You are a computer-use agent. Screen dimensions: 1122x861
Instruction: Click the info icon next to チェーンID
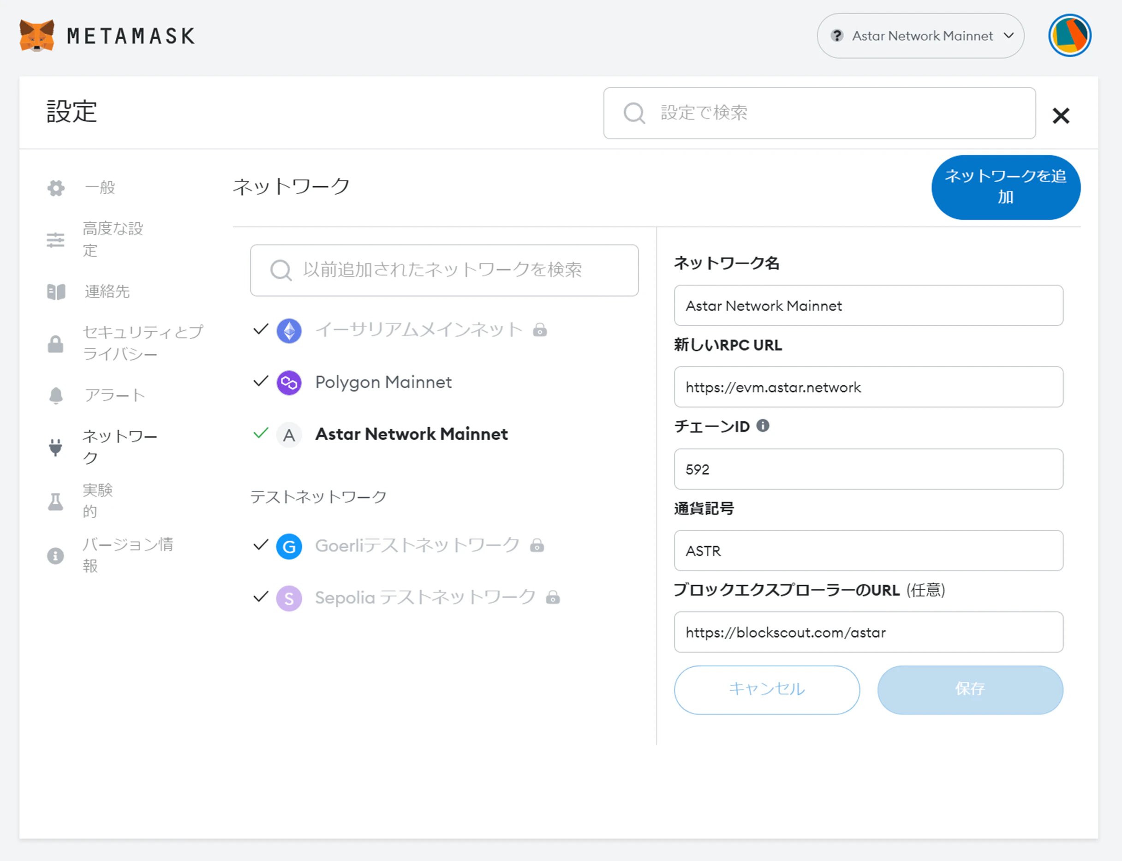[762, 425]
